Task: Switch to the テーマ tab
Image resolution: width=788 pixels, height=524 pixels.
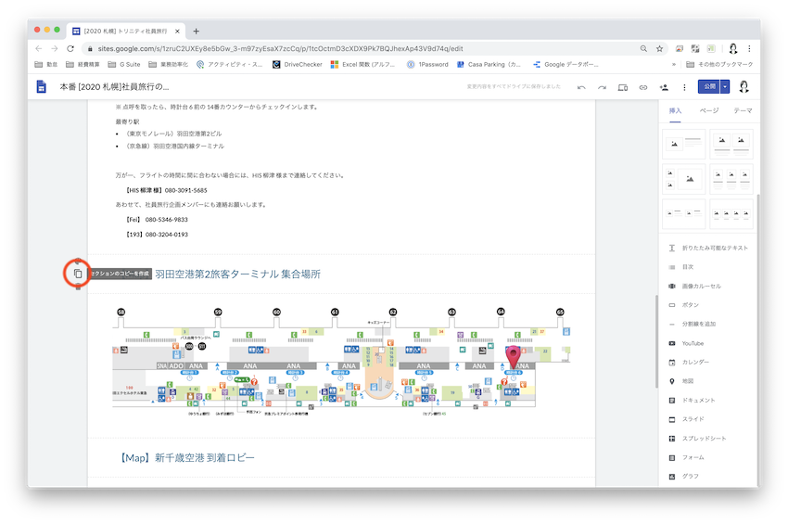Action: (743, 110)
